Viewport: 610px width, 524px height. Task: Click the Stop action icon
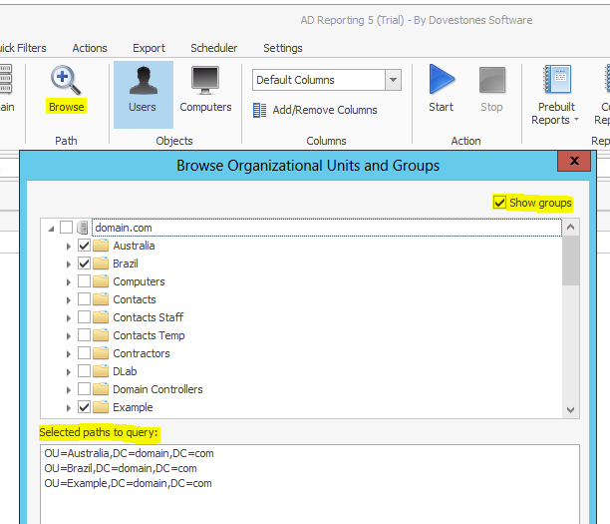pos(491,82)
